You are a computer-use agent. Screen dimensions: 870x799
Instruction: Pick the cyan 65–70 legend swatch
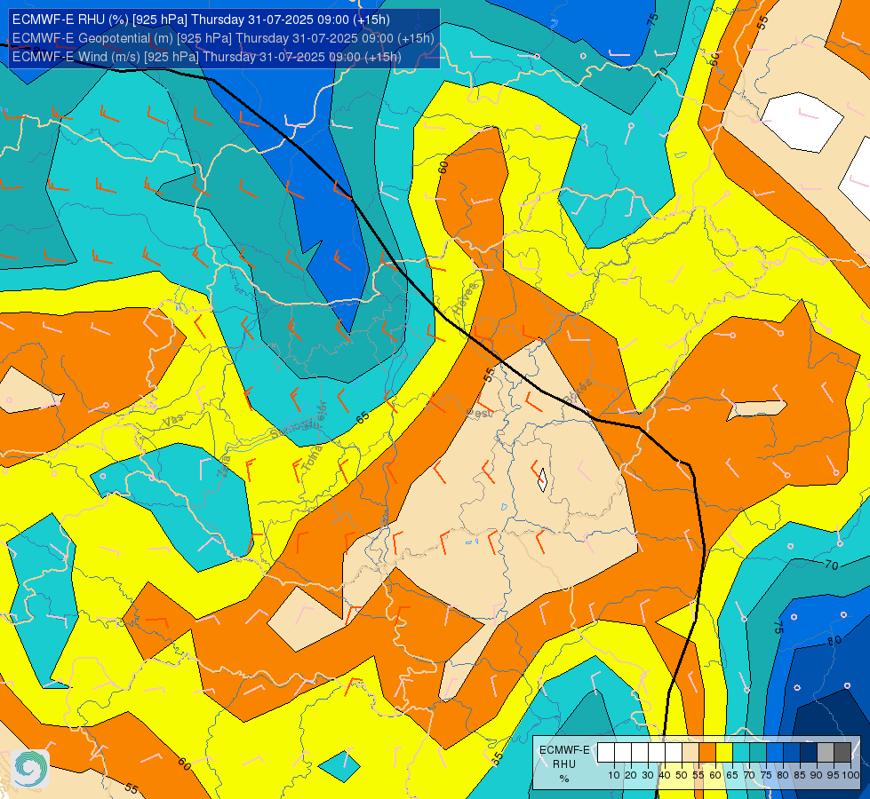(x=741, y=753)
